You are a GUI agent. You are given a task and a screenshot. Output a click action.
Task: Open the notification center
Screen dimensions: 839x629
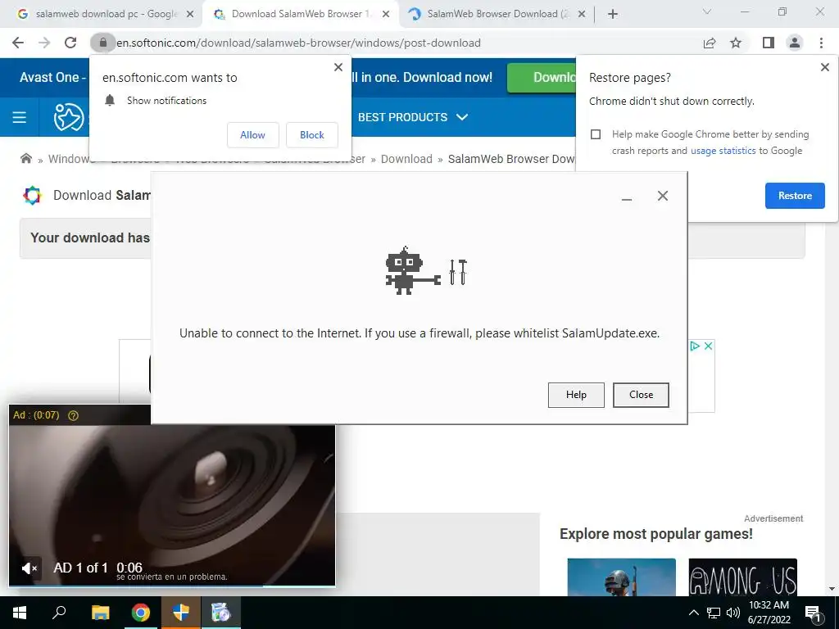[814, 613]
